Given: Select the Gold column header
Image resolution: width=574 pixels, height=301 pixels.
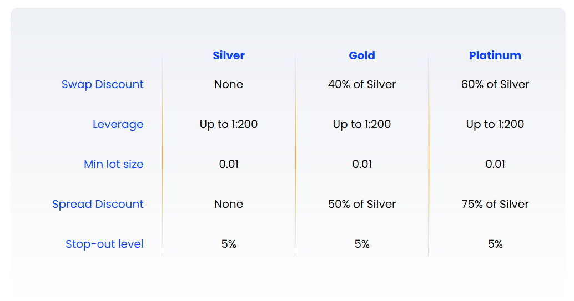Looking at the screenshot, I should (362, 55).
